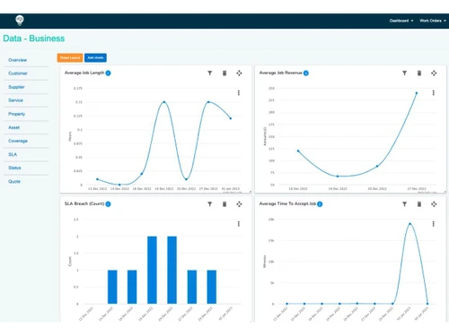Open options menu of Average Time To Accept chart
This screenshot has width=449, height=336.
pyautogui.click(x=433, y=224)
